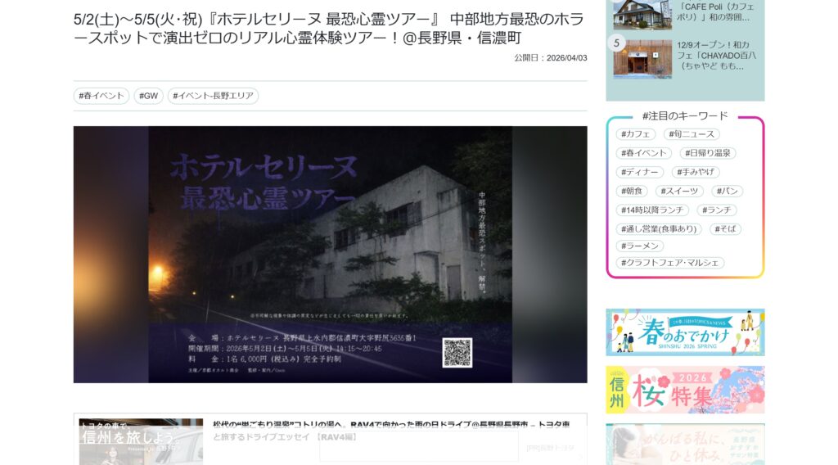Image resolution: width=838 pixels, height=465 pixels.
Task: Click the CHAYADO百八 cafe thumbnail
Action: 642,58
